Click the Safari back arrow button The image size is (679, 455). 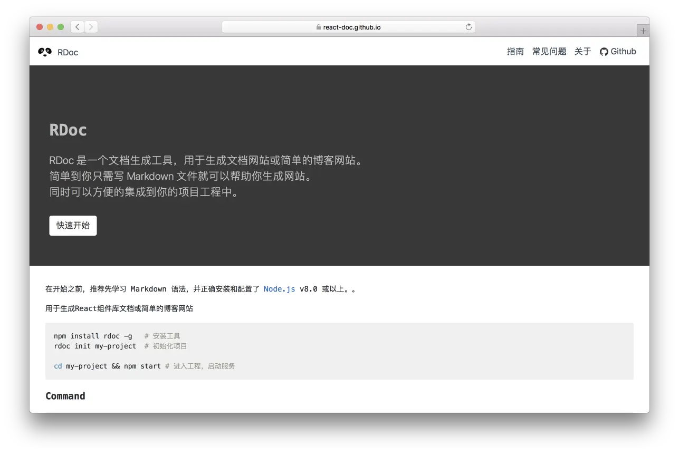pyautogui.click(x=77, y=27)
